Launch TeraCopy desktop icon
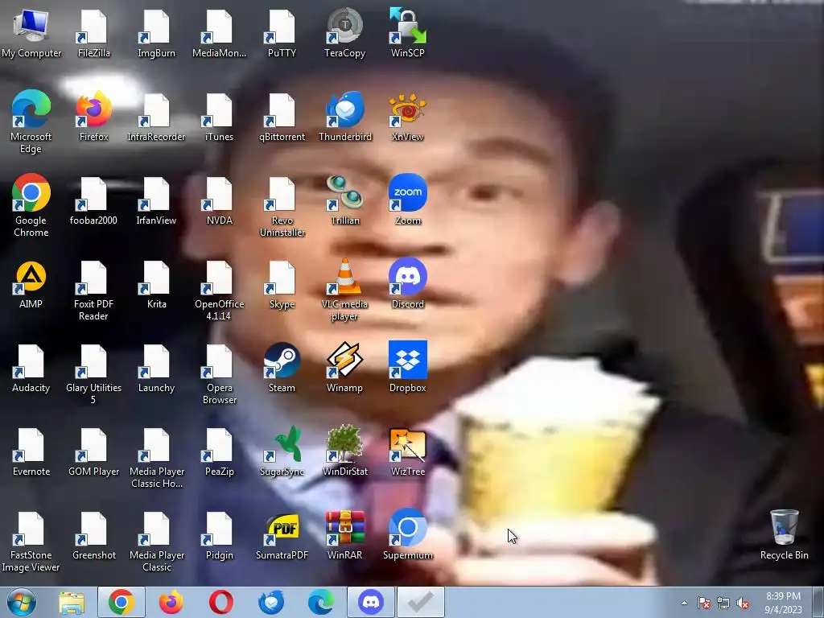This screenshot has width=824, height=618. click(344, 32)
